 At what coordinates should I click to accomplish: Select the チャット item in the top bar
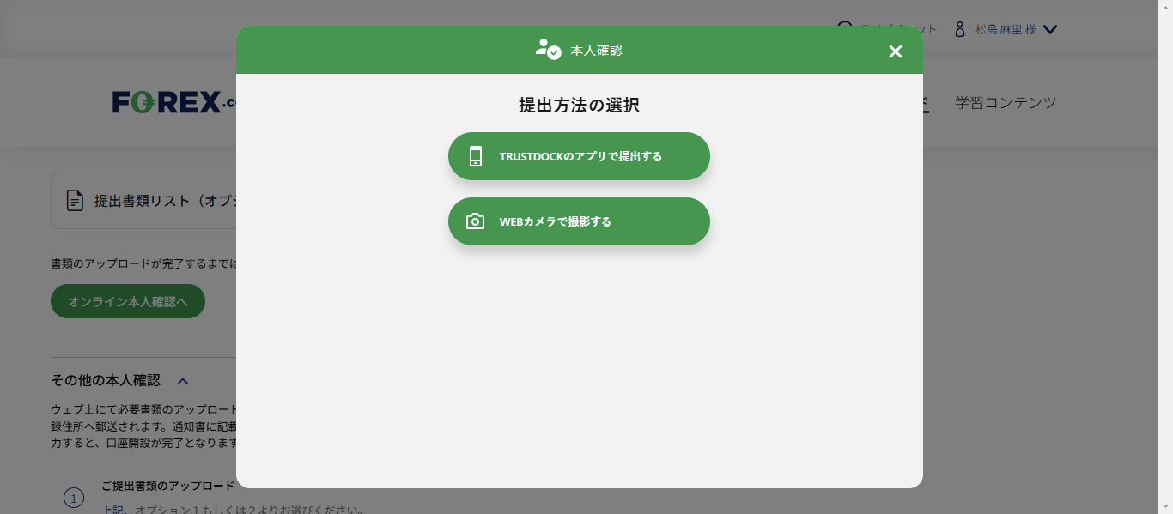897,27
